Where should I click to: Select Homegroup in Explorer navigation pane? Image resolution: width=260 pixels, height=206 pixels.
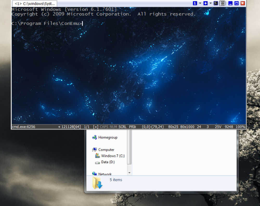click(108, 138)
